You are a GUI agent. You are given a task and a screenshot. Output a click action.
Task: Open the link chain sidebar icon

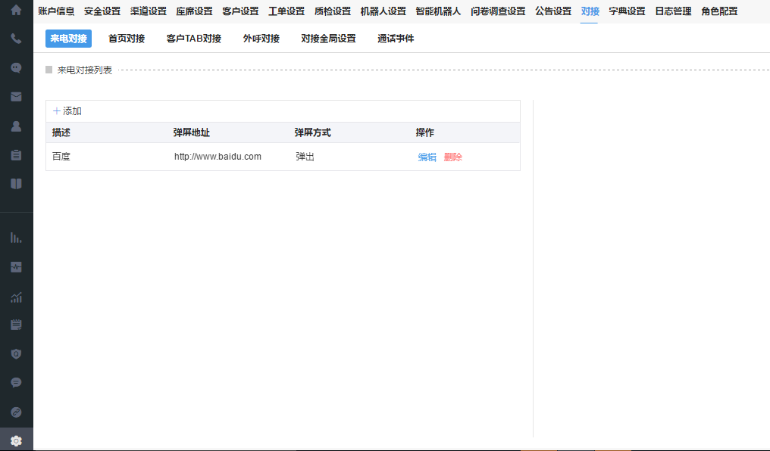tap(16, 412)
